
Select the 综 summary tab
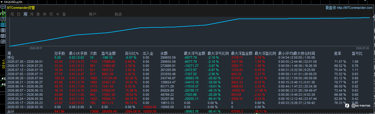(x=12, y=14)
